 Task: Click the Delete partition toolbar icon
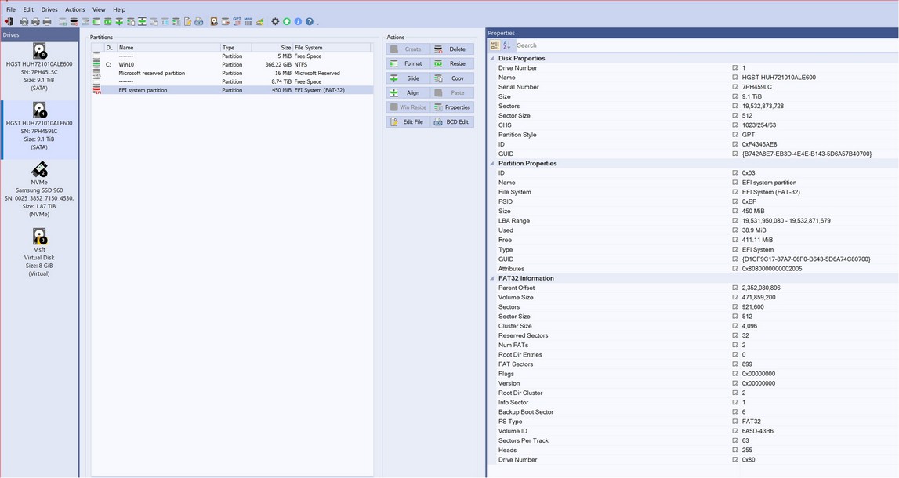click(74, 21)
